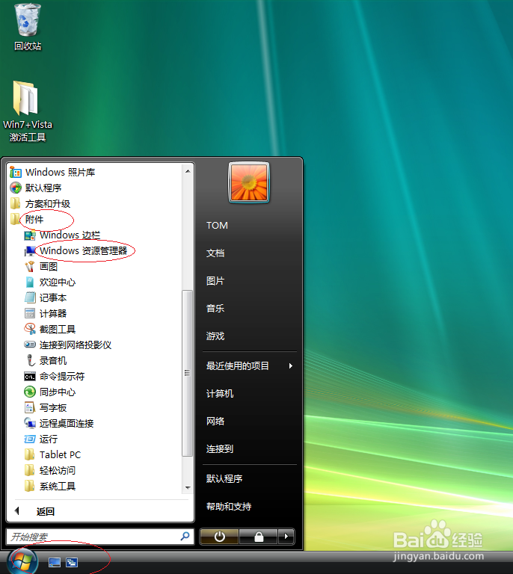Open the Recycle Bin desktop icon
The height and width of the screenshot is (574, 513).
(28, 20)
